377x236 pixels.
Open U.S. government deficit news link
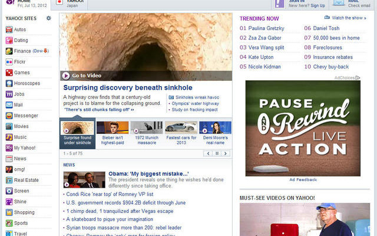(125, 203)
